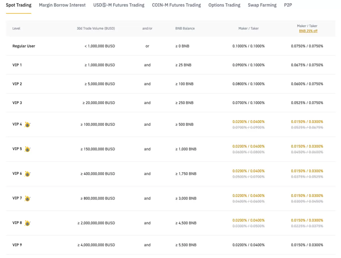Image resolution: width=341 pixels, height=258 pixels.
Task: Click '≥ 5,000,000 BUSD' volume cell
Action: pyautogui.click(x=100, y=84)
